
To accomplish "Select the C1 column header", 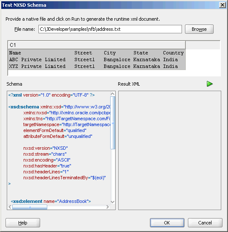I will coord(97,45).
